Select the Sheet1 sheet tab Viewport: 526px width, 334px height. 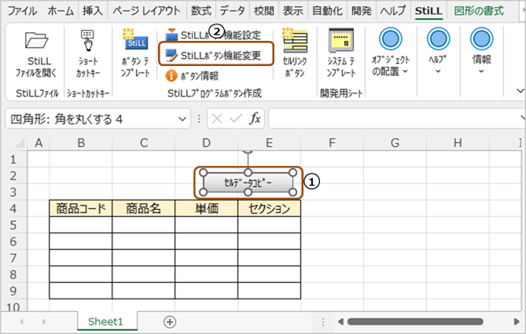[105, 321]
